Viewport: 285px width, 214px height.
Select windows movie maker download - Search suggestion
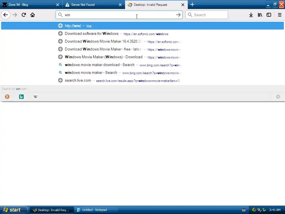(142, 65)
